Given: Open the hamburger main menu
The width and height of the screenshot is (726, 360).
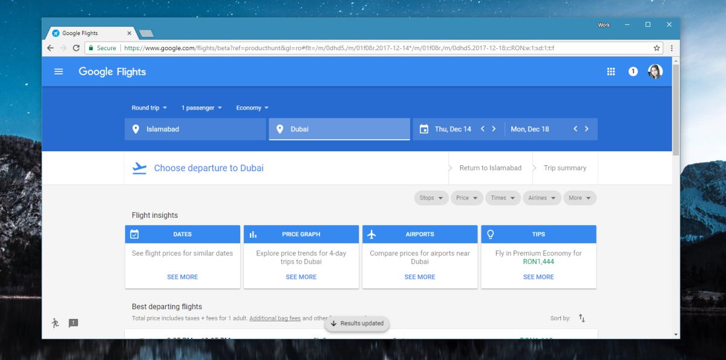Looking at the screenshot, I should tap(59, 71).
